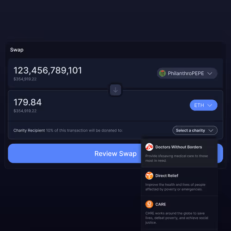This screenshot has width=231, height=231.
Task: Click chevron arrow on ETH button
Action: click(210, 105)
